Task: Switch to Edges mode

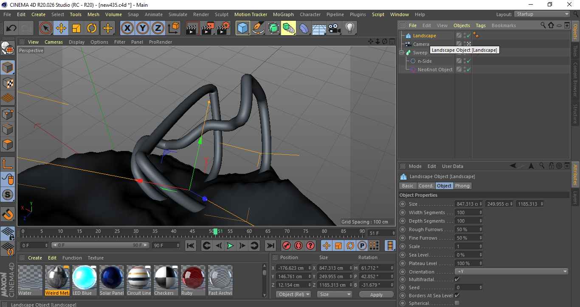Action: click(x=8, y=129)
